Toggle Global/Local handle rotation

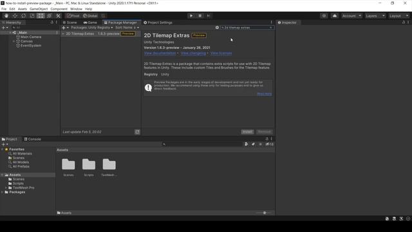[90, 15]
